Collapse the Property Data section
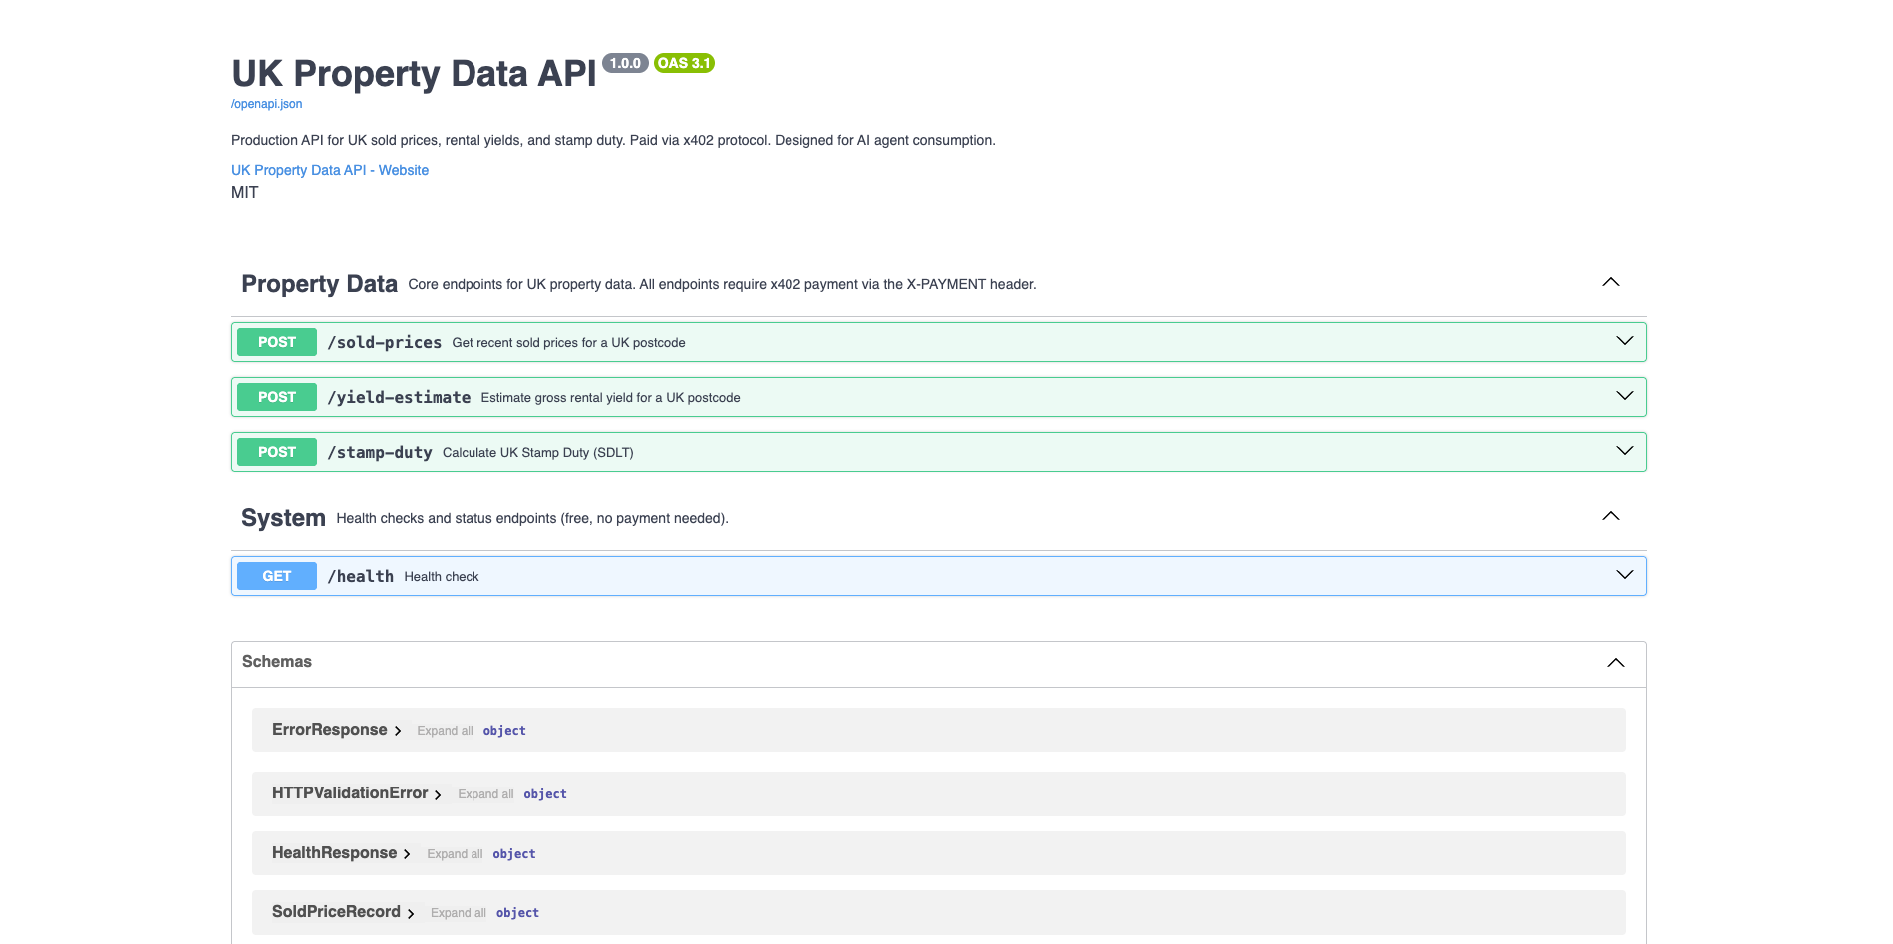 click(1610, 282)
